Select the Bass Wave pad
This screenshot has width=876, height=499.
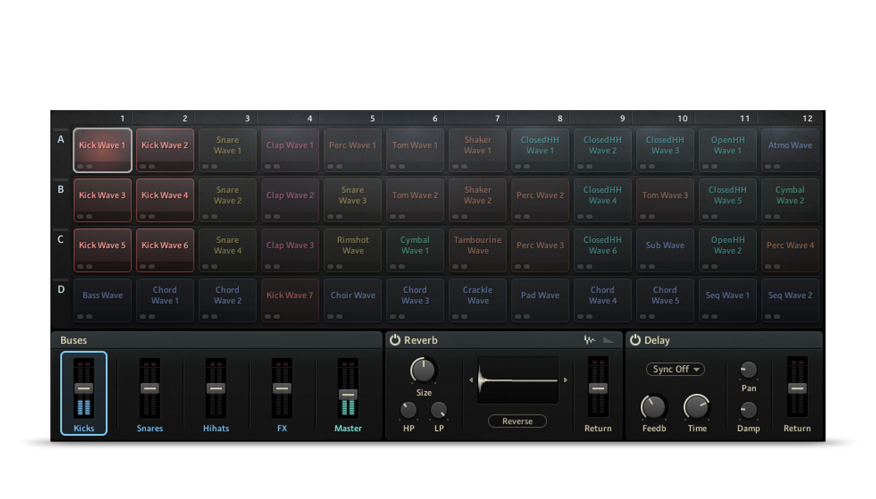pyautogui.click(x=103, y=300)
